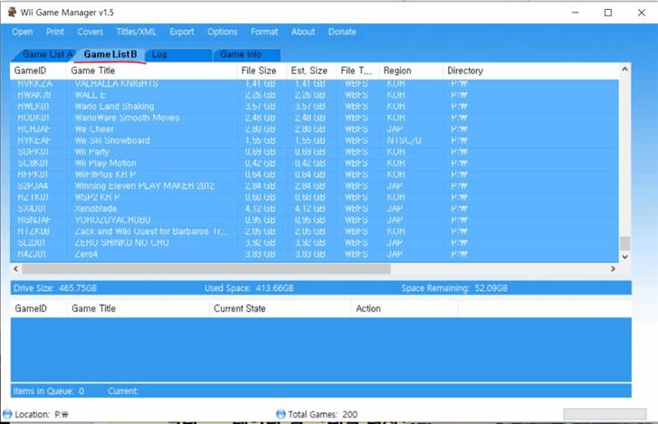Switch to the Log tab
658x424 pixels.
click(178, 54)
